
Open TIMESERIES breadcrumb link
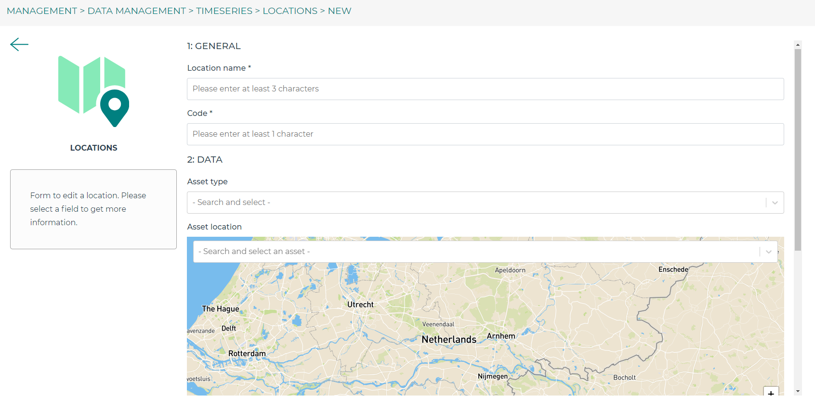point(224,11)
